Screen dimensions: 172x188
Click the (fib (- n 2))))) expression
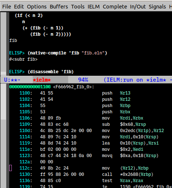[50, 34]
